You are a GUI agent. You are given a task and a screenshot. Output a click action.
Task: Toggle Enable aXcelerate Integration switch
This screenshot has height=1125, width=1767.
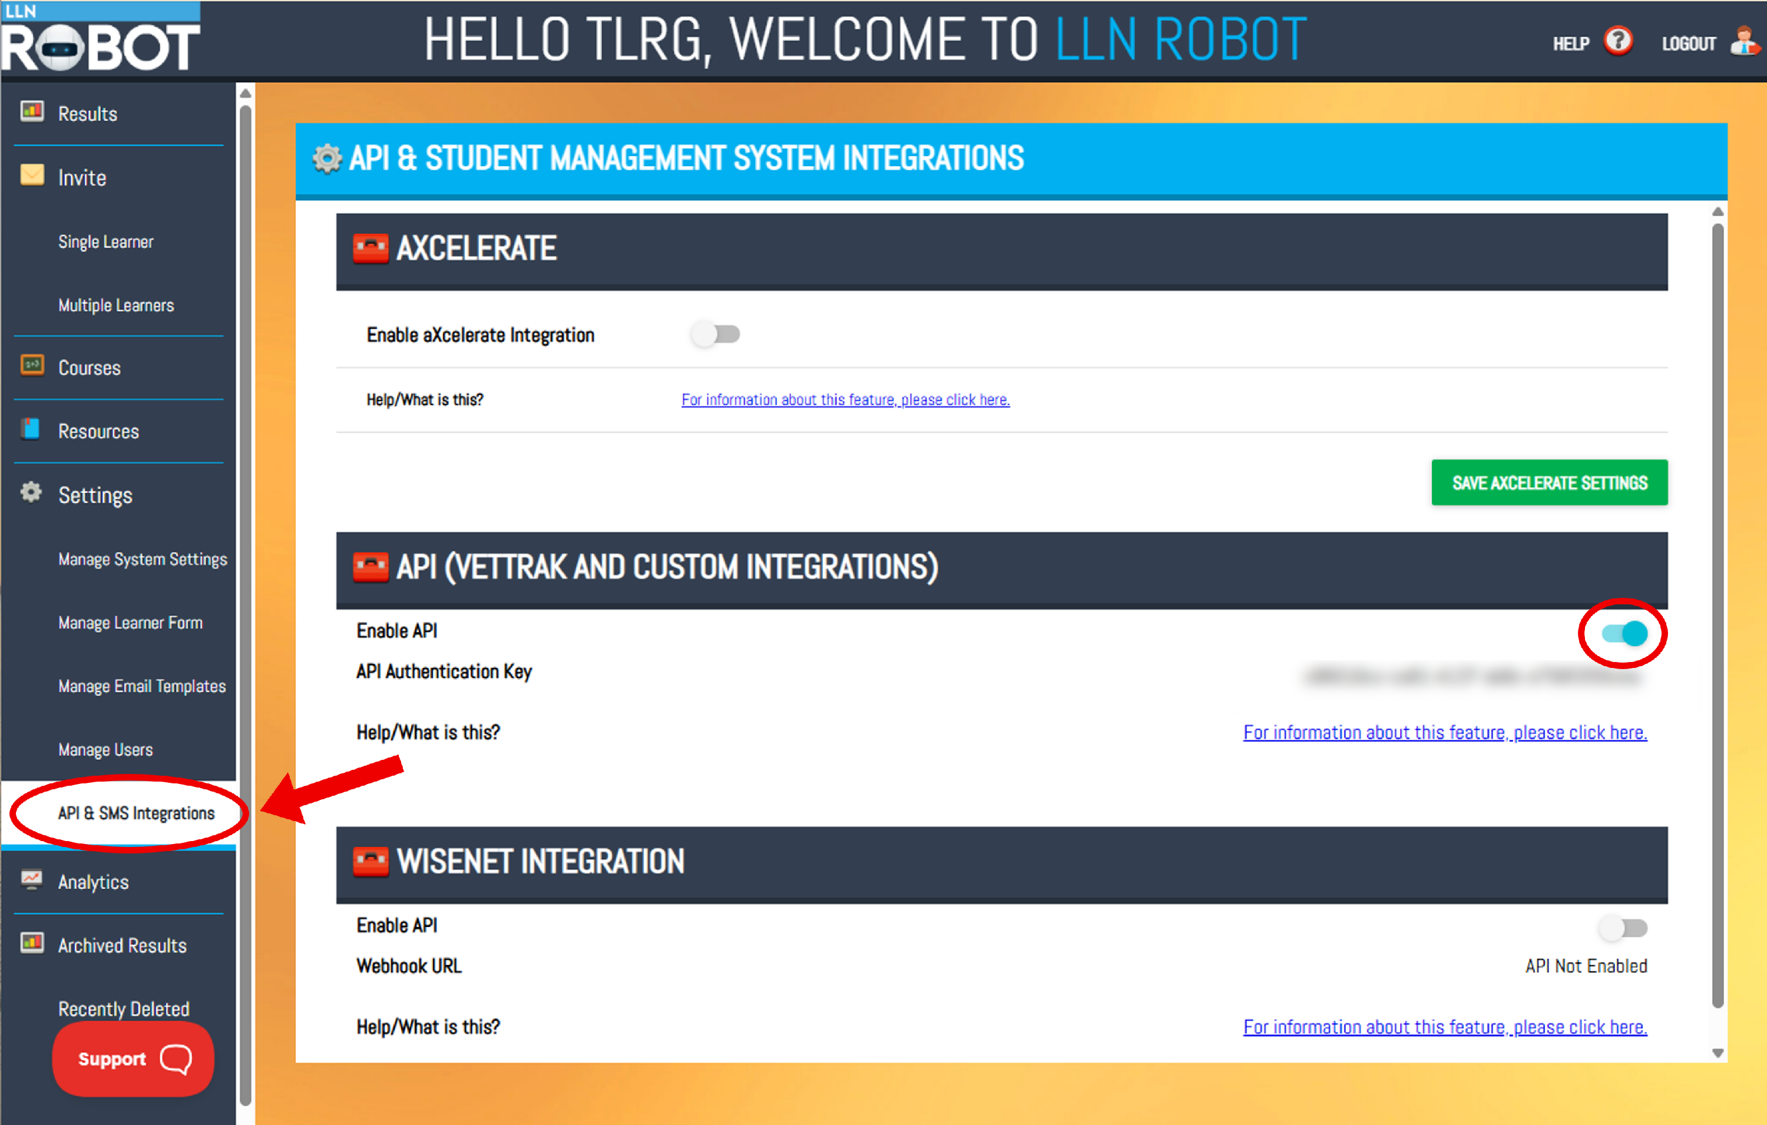pos(716,335)
